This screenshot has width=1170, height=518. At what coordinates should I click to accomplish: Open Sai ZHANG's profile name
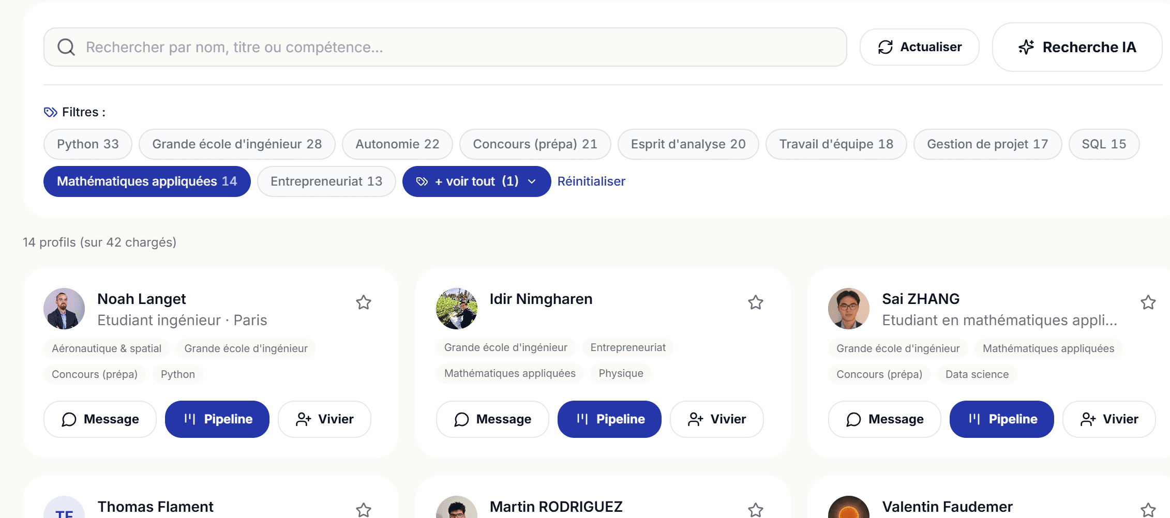[921, 299]
